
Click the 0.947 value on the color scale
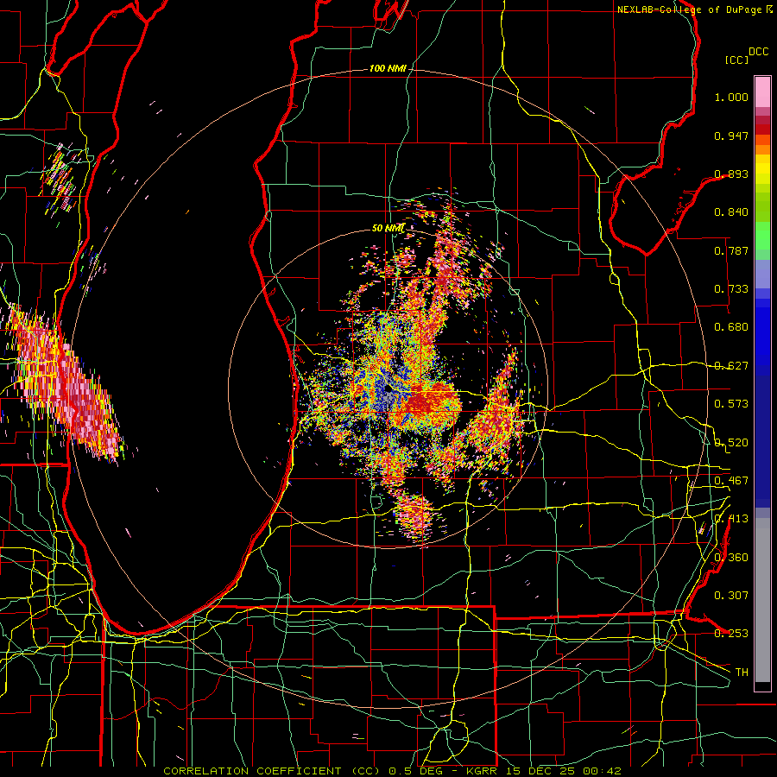(731, 136)
